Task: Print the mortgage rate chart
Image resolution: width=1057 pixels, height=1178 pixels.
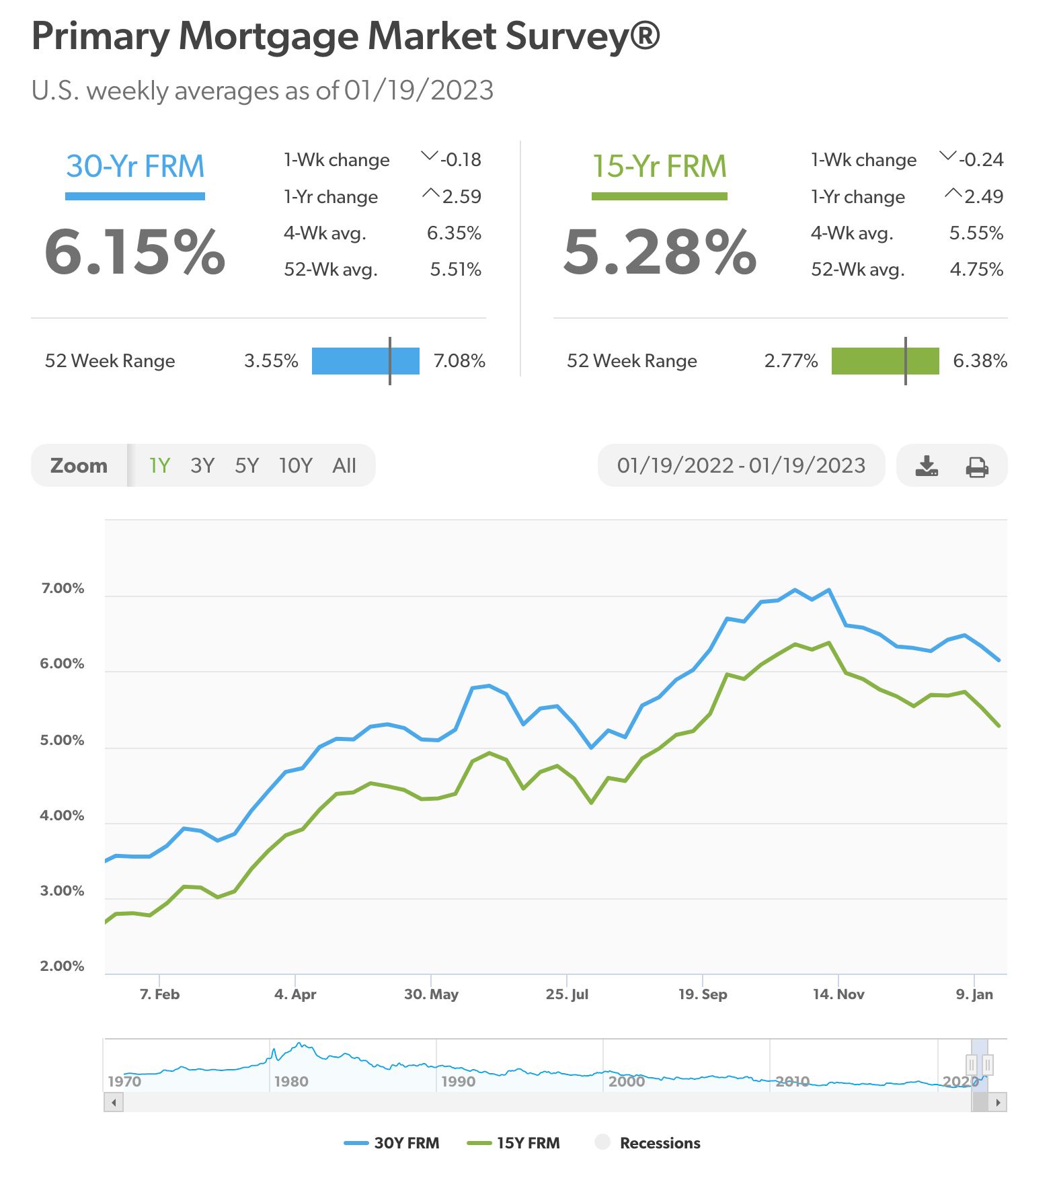Action: coord(977,466)
